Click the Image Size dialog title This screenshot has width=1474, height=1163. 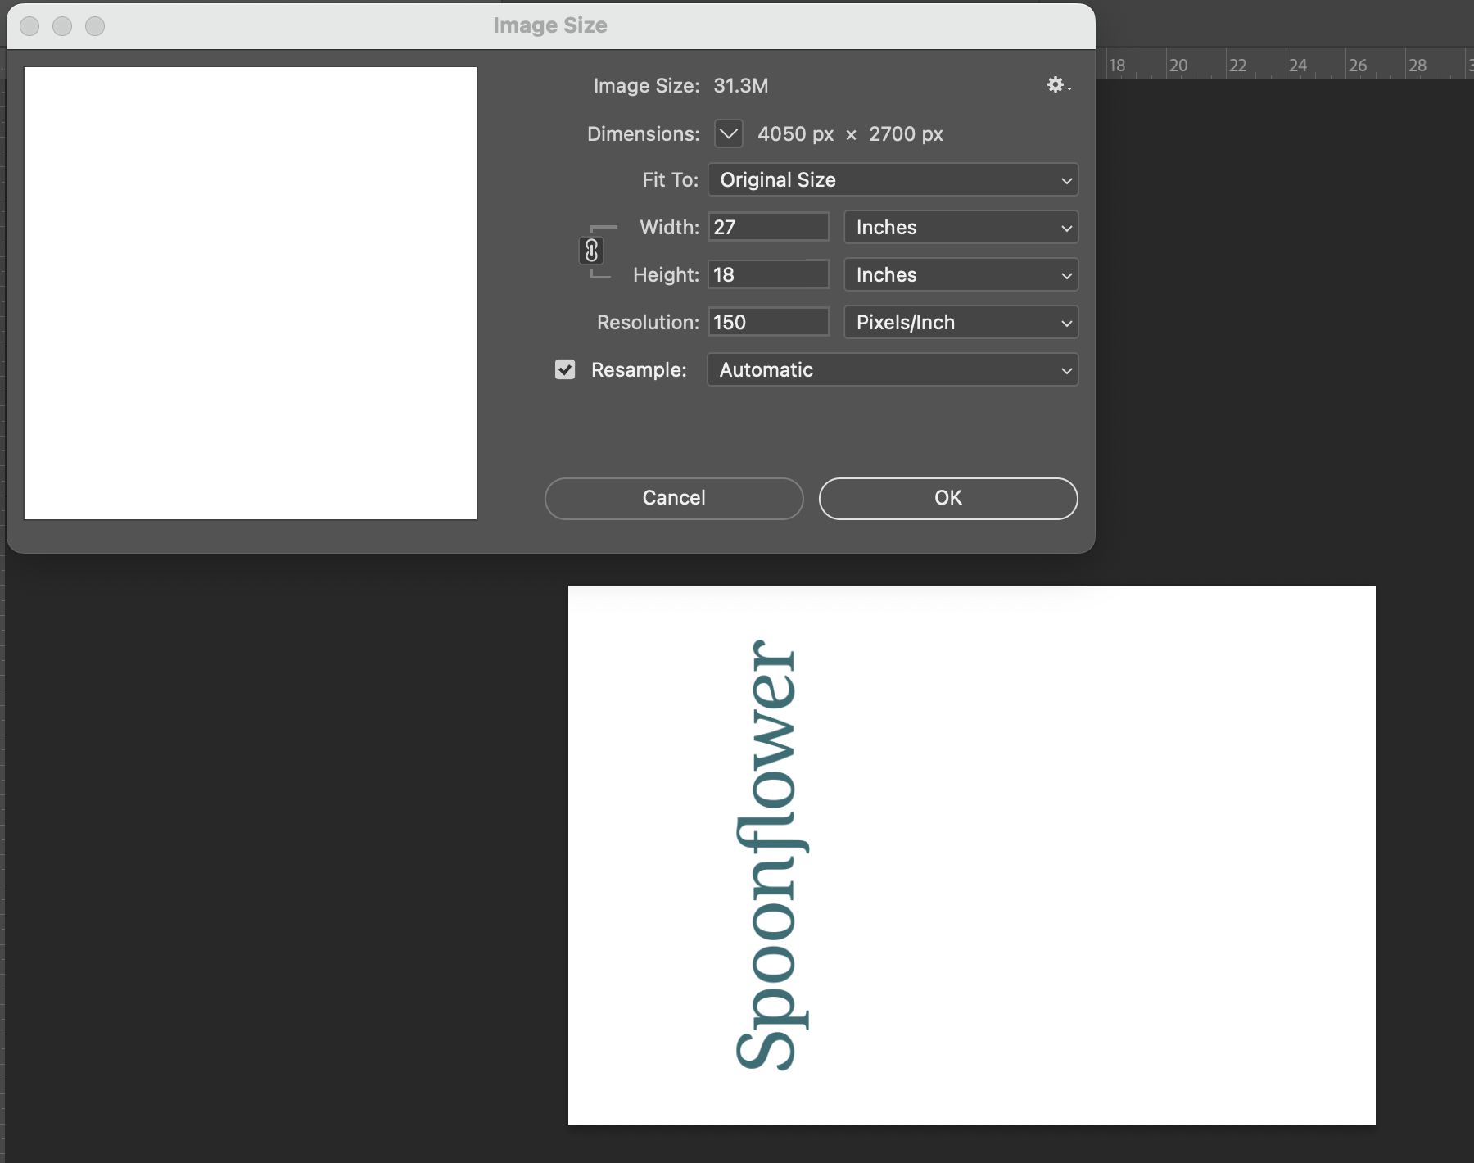(x=550, y=25)
